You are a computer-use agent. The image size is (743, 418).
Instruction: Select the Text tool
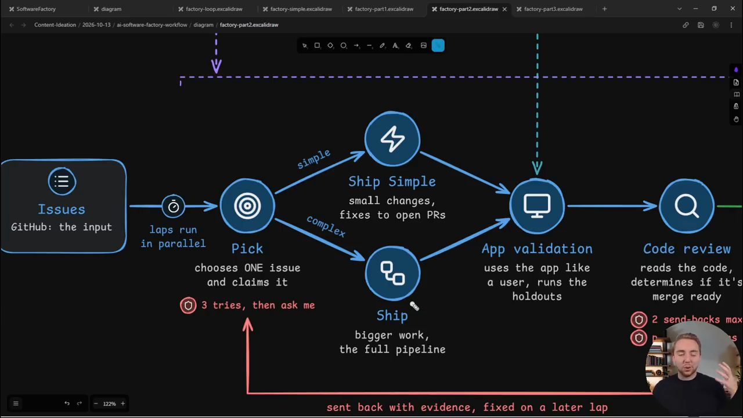395,45
